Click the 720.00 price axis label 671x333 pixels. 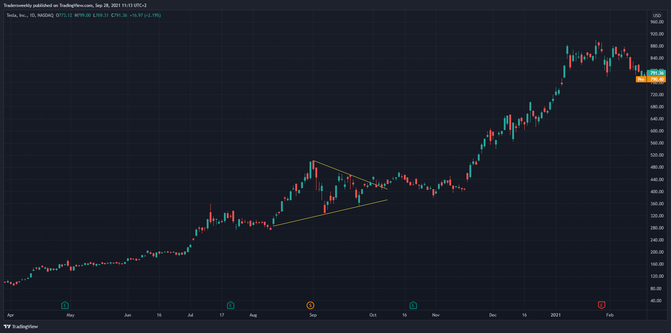(x=657, y=95)
